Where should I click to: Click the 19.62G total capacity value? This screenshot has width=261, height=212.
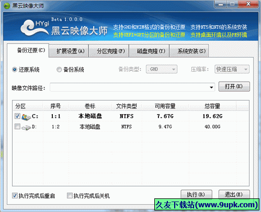212,116
